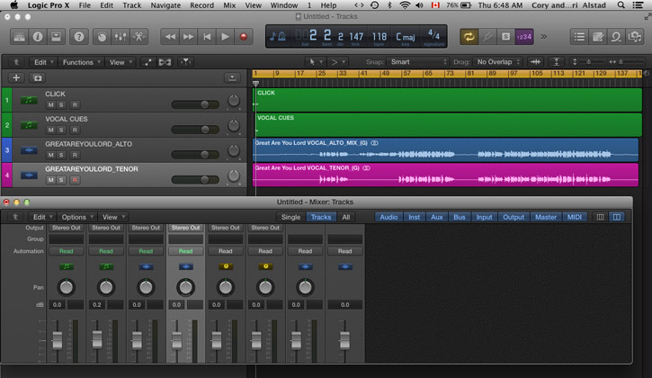Click the CLICK track volume slider
Screen dimensions: 652x378
pos(195,104)
